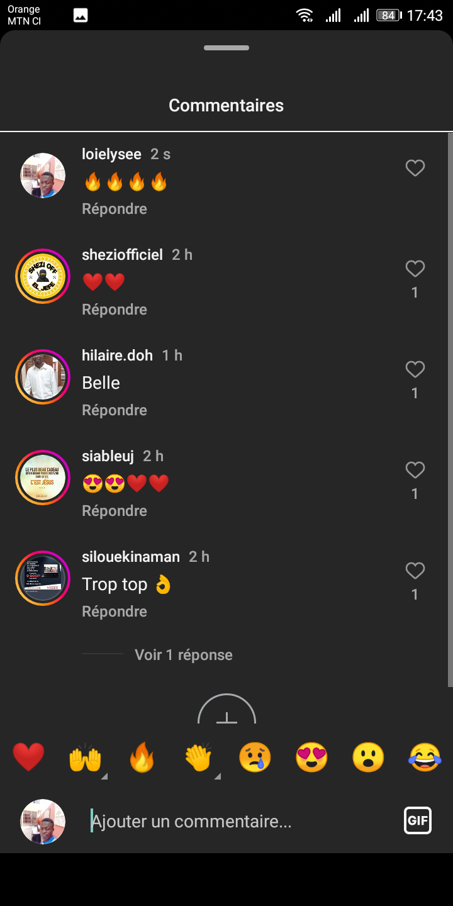Insert surprised face quick emoji
453x906 pixels.
point(368,757)
